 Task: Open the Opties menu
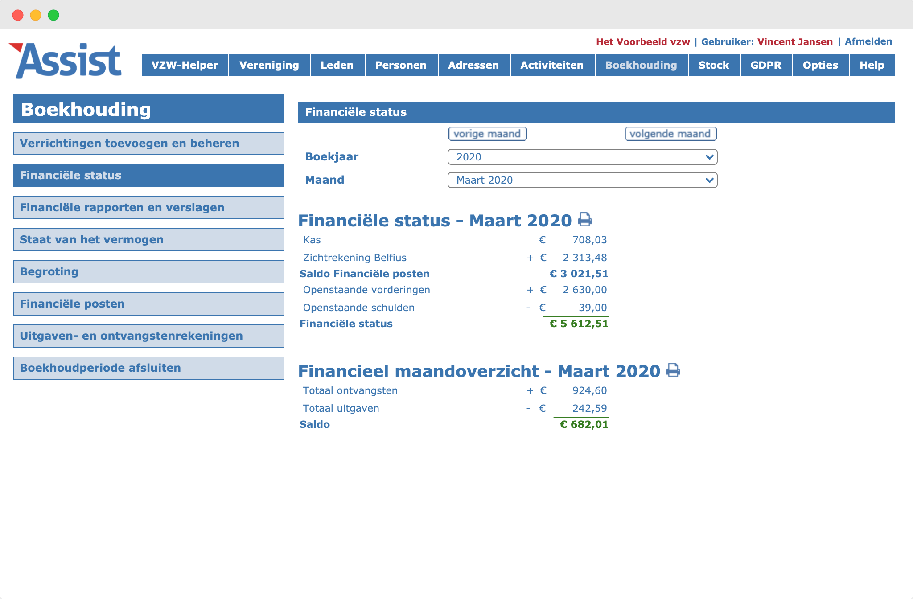point(821,65)
